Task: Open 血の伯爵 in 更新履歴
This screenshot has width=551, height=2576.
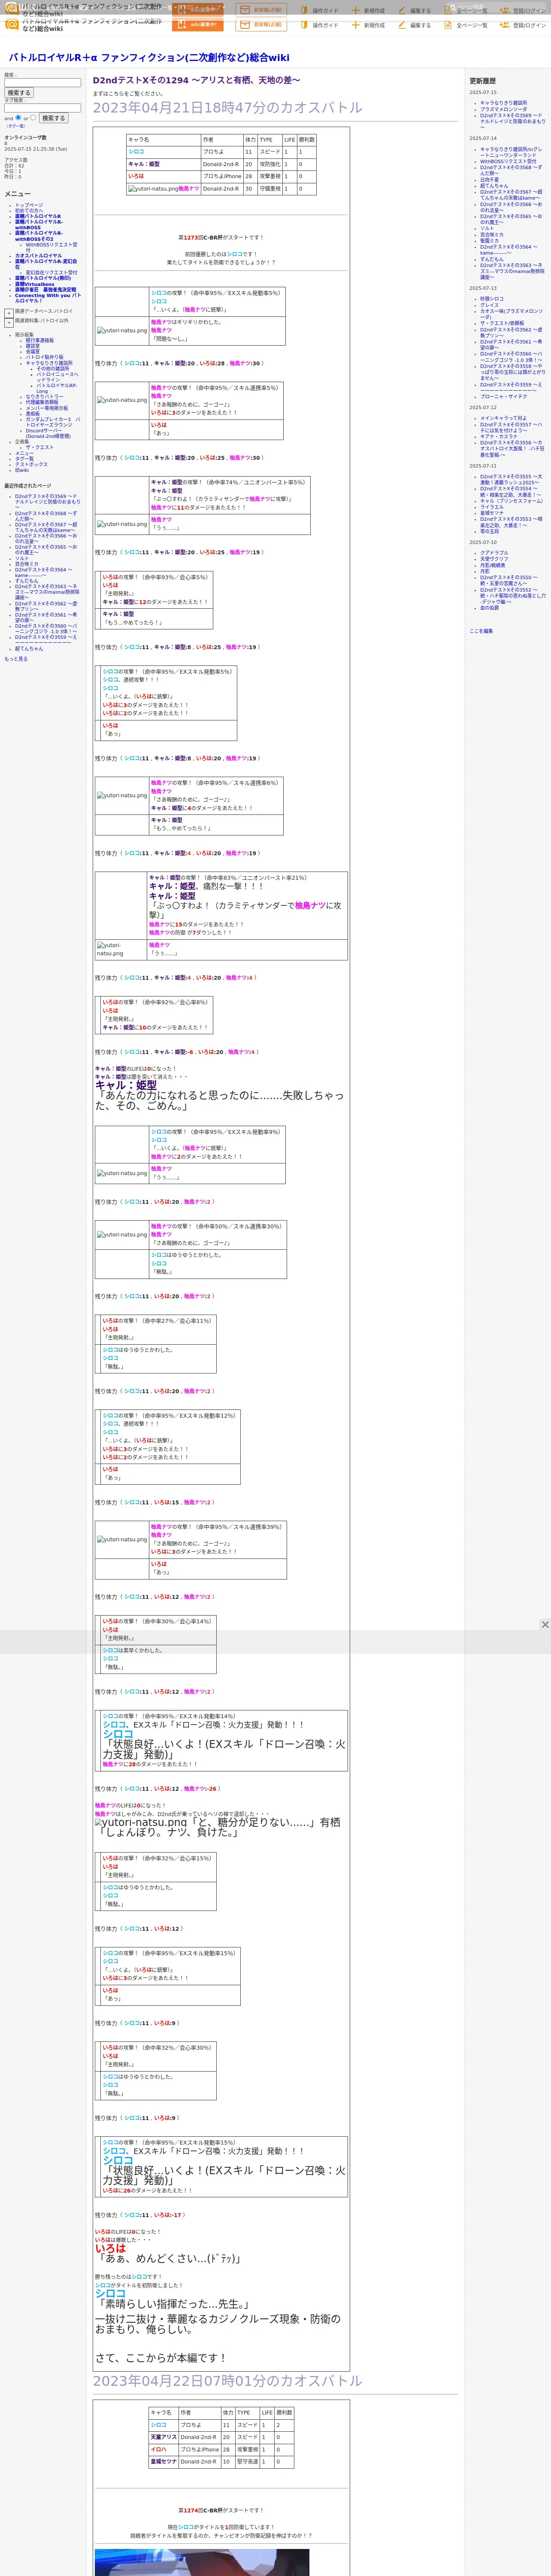Action: (489, 608)
